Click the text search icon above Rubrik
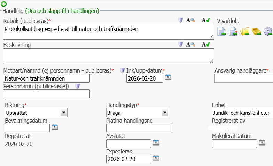This screenshot has height=166, width=273. coord(190,20)
